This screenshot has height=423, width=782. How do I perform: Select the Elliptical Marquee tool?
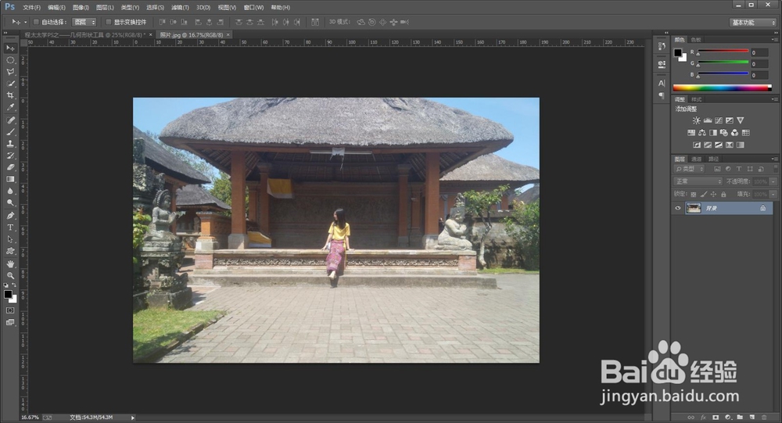pyautogui.click(x=10, y=60)
